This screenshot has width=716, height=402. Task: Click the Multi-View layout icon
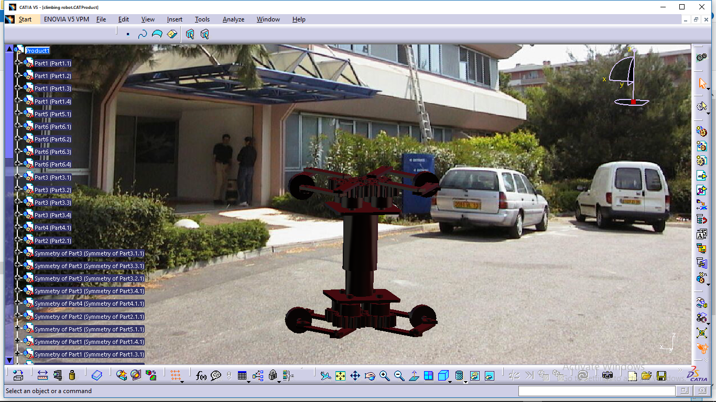pos(428,375)
